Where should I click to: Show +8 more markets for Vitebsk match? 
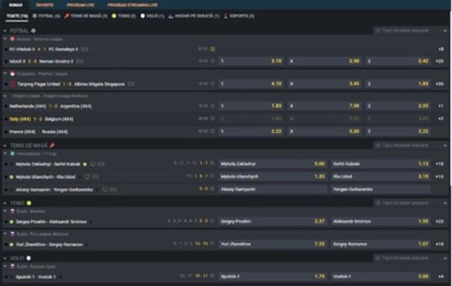441,49
